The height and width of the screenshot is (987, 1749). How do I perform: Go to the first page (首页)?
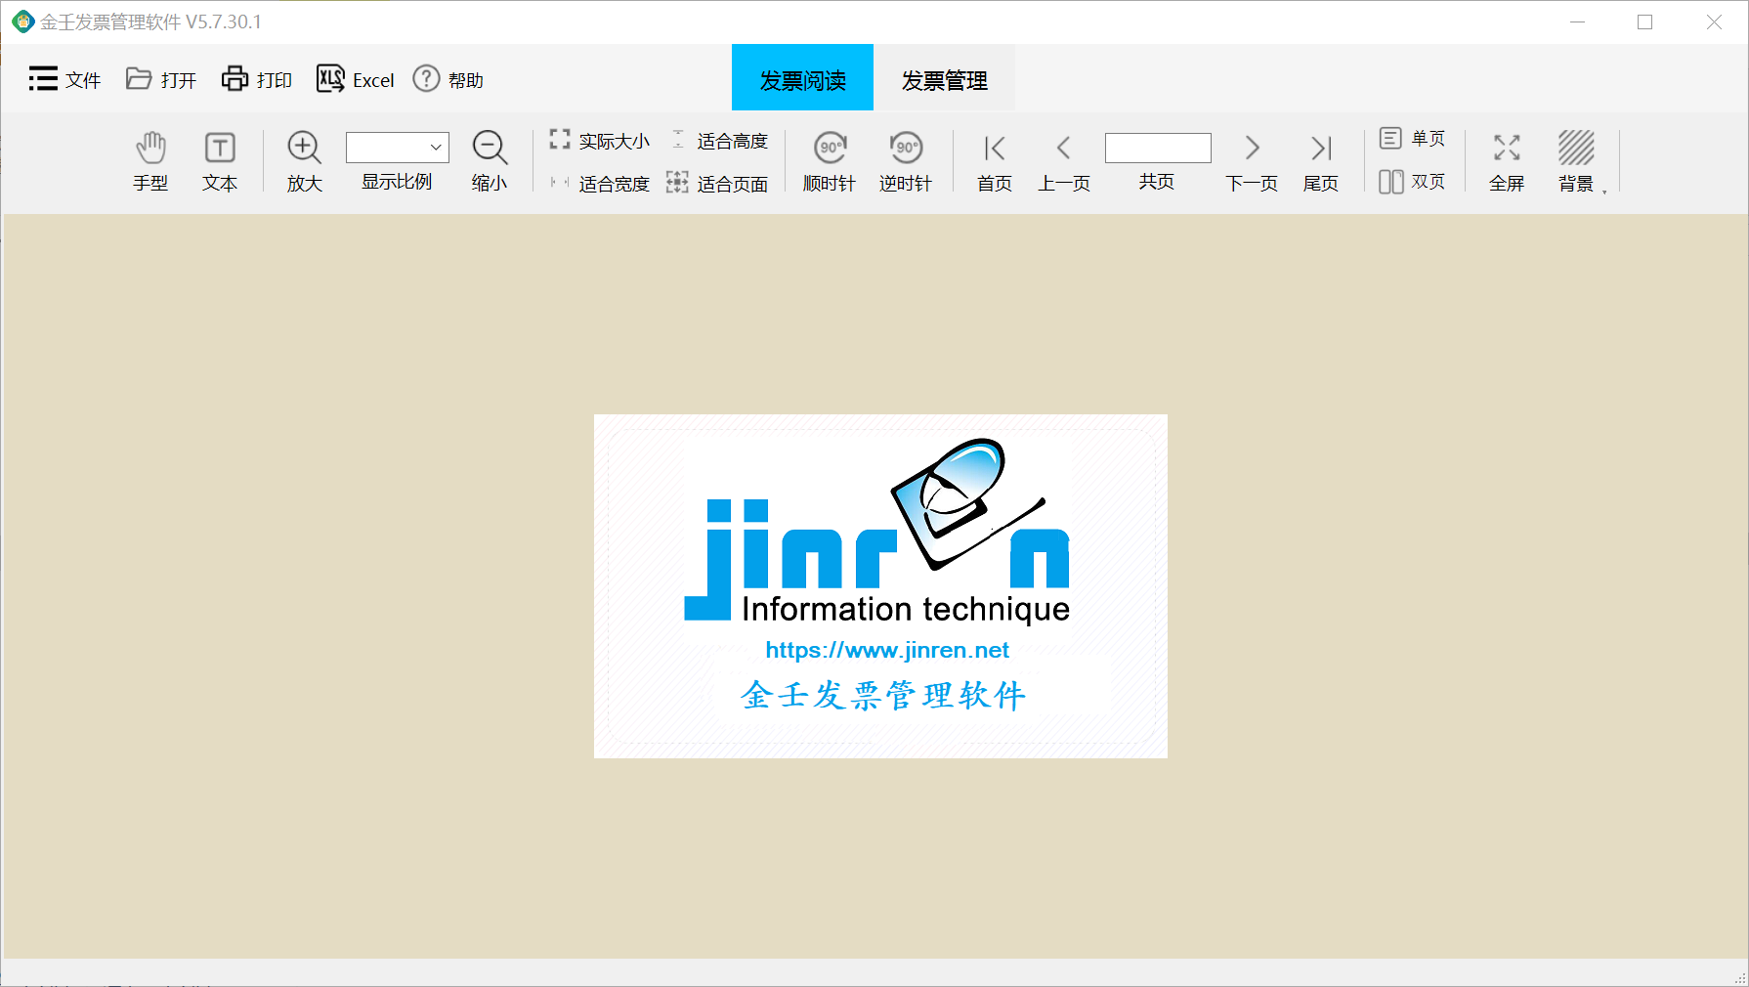click(995, 161)
